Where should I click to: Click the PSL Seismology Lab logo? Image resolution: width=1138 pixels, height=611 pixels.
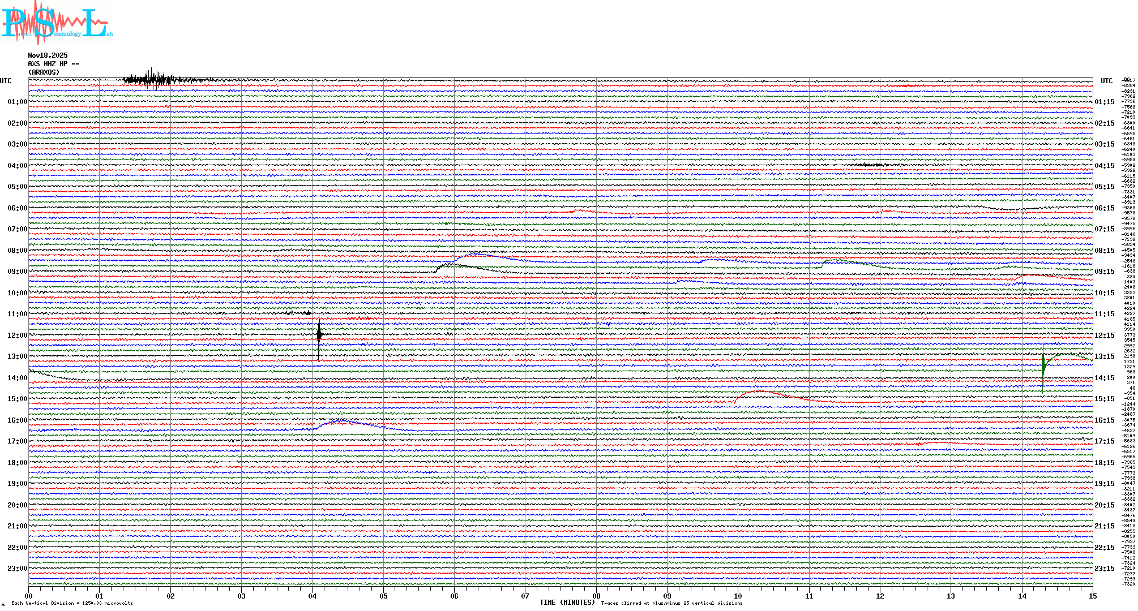tap(57, 23)
